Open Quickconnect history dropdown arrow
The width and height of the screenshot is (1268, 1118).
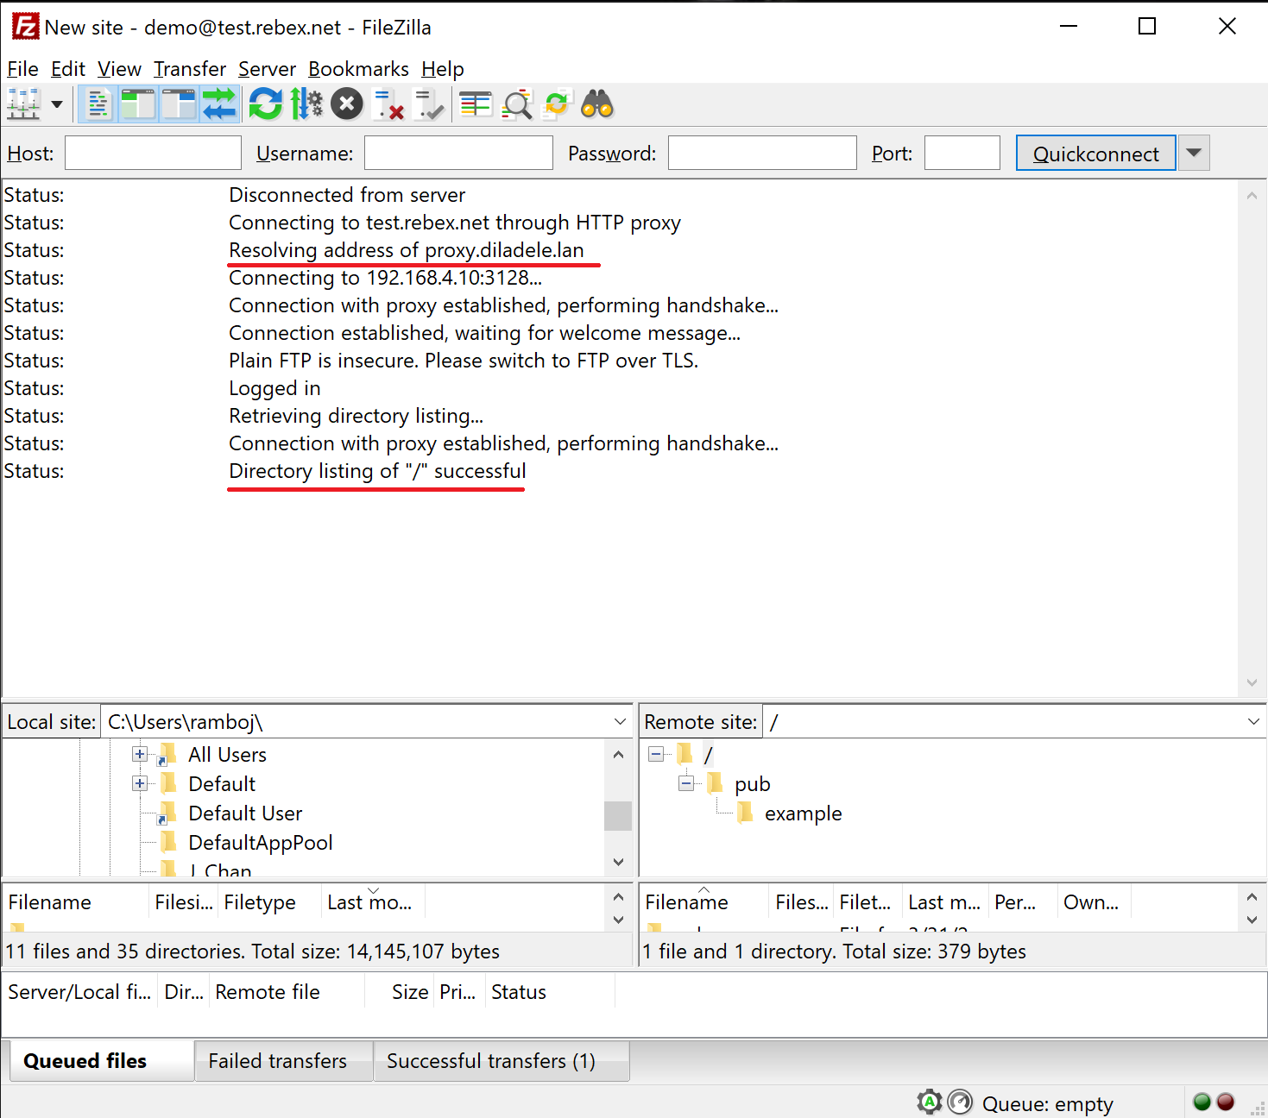[1194, 153]
